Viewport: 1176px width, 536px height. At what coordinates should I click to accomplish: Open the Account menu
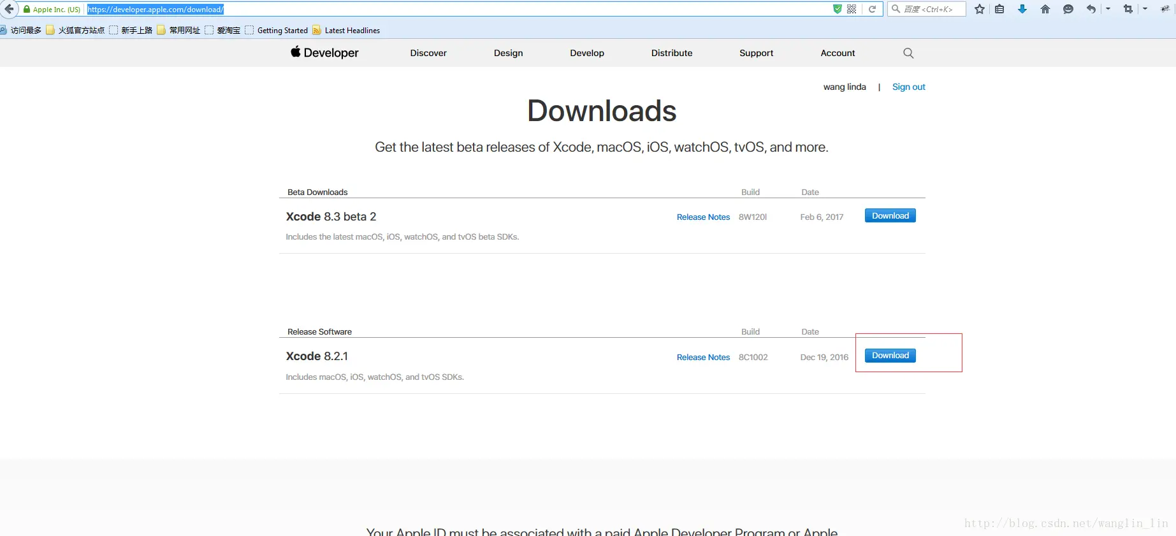(x=838, y=53)
